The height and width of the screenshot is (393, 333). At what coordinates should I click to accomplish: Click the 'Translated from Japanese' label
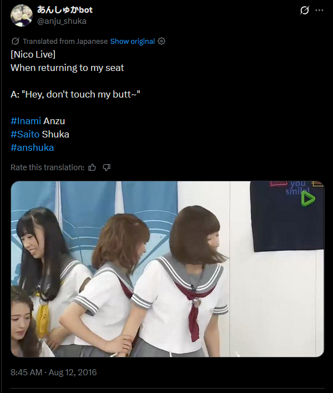[x=65, y=41]
